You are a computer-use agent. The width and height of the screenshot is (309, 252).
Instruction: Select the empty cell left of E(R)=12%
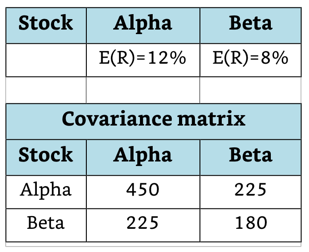tap(45, 60)
